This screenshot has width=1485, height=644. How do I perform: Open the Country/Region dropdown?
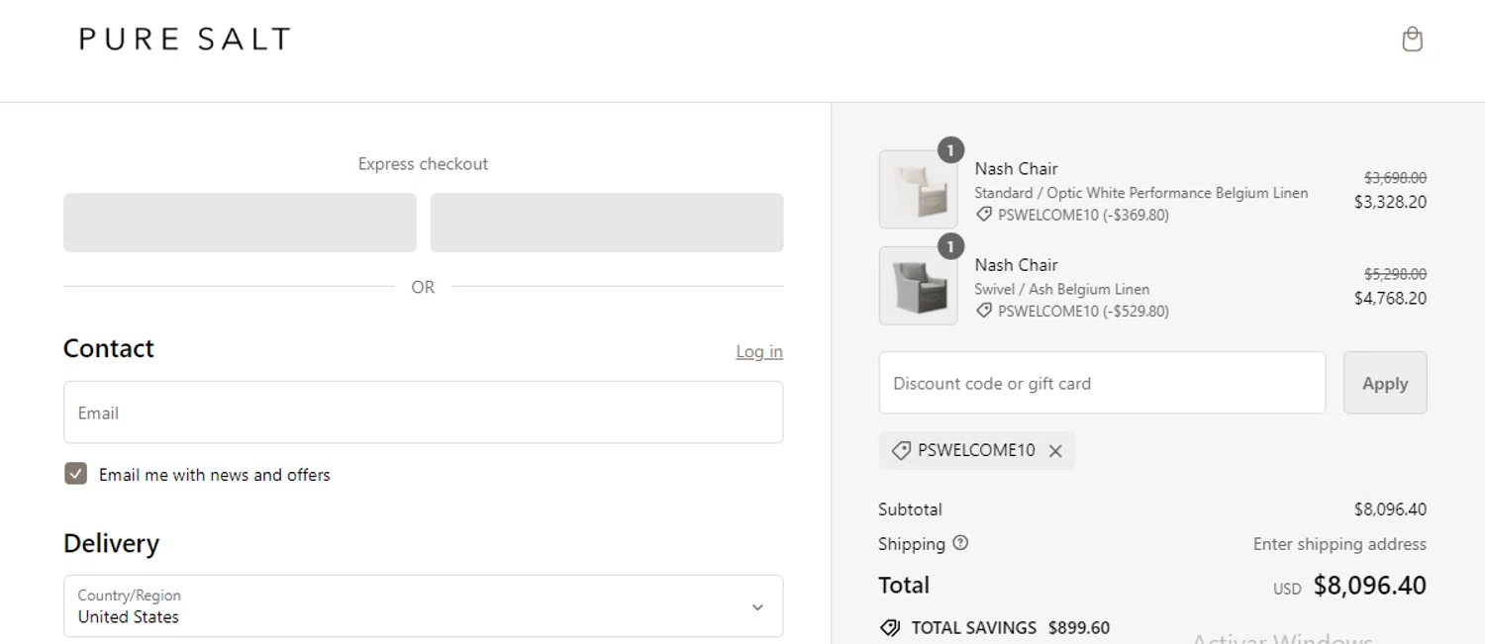coord(423,606)
